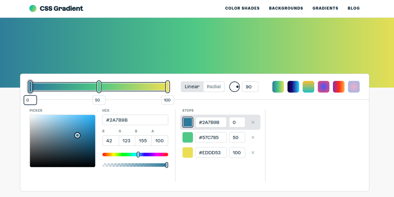Viewport: 394px width, 197px height.
Task: Choose the dark blue-purple preset gradient
Action: 293,86
